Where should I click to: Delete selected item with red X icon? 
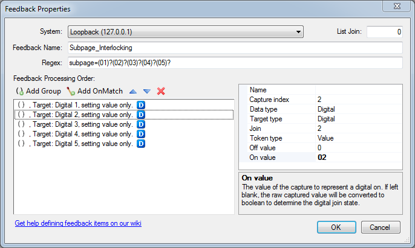coord(161,91)
